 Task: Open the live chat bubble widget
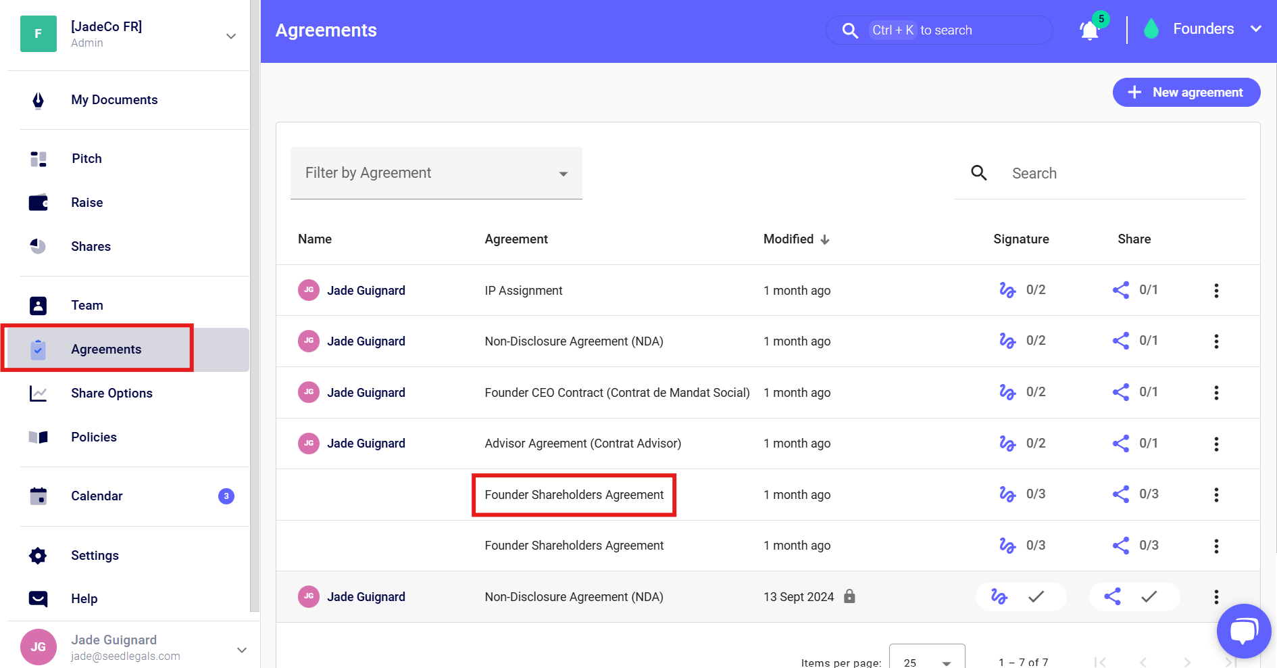pos(1243,631)
